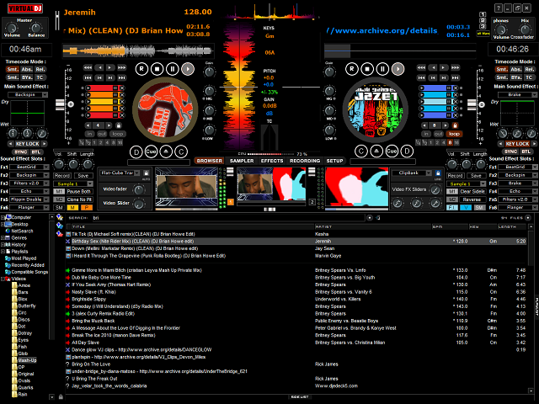Click the R button on the left deck
This screenshot has height=404, width=539.
[141, 69]
